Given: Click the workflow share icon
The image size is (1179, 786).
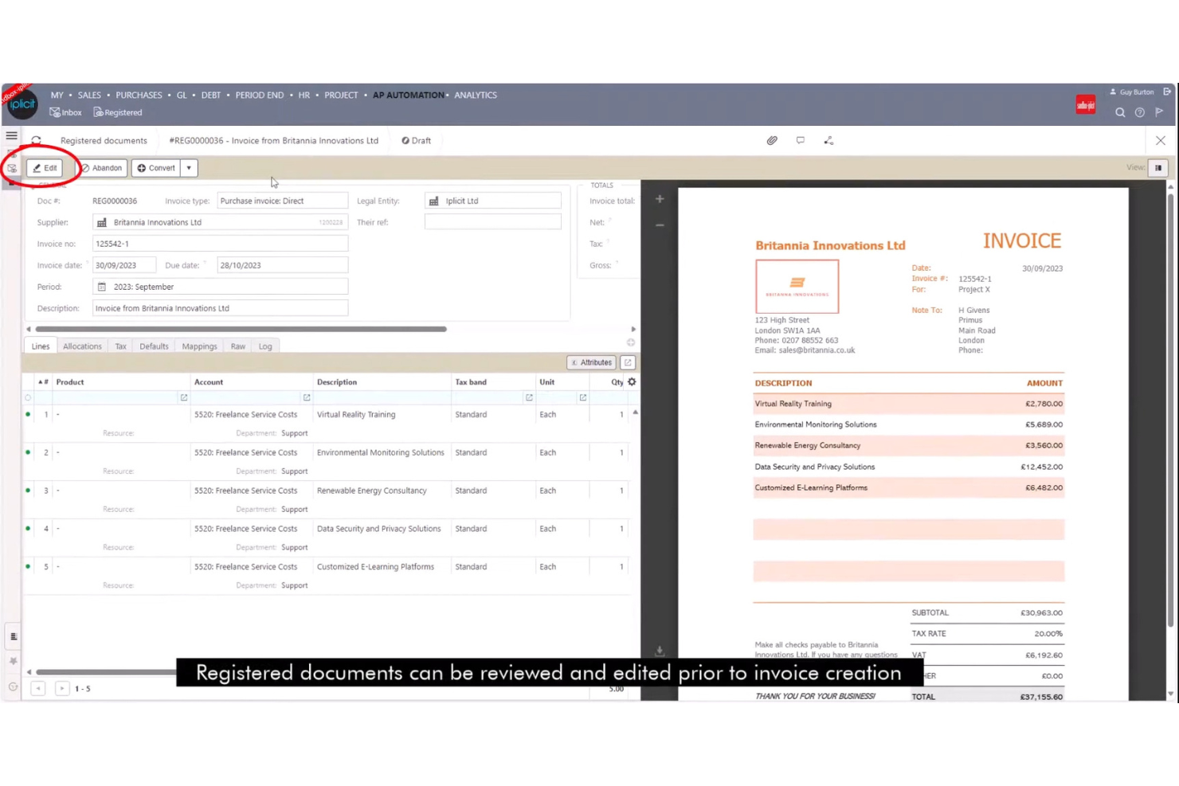Looking at the screenshot, I should (828, 140).
